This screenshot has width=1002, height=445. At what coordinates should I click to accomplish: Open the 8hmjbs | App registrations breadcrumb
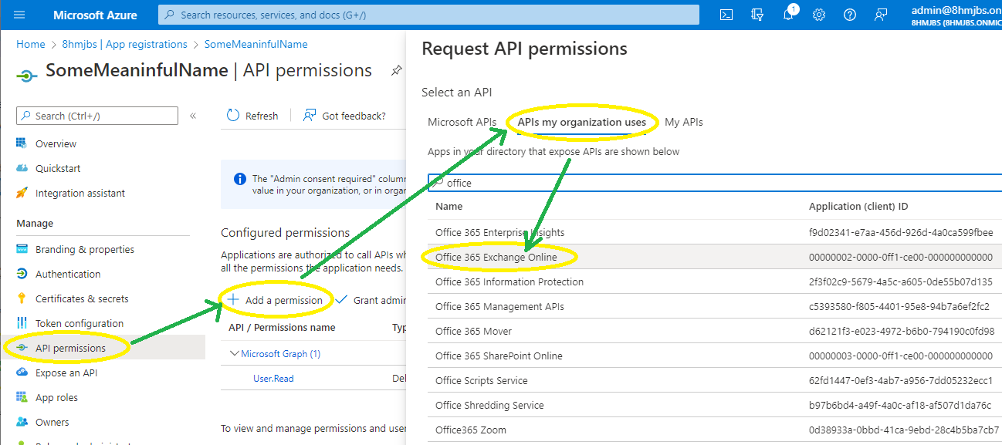tap(124, 44)
